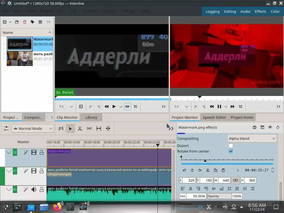Toggle lock on track V2
Viewport: 284px width, 213px height.
[x=42, y=152]
